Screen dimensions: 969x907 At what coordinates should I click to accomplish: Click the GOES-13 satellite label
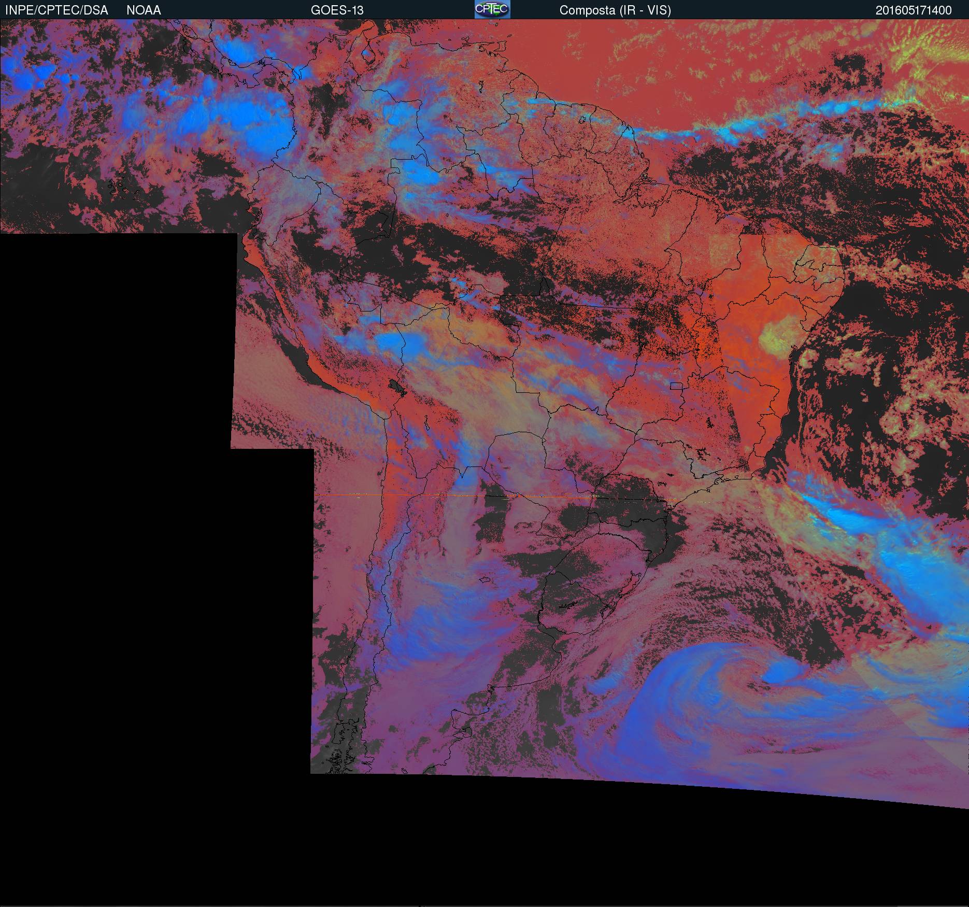[x=337, y=10]
